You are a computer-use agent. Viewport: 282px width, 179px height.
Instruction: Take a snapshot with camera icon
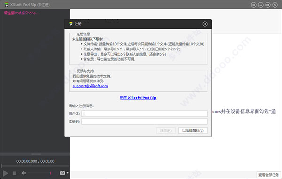point(63,173)
